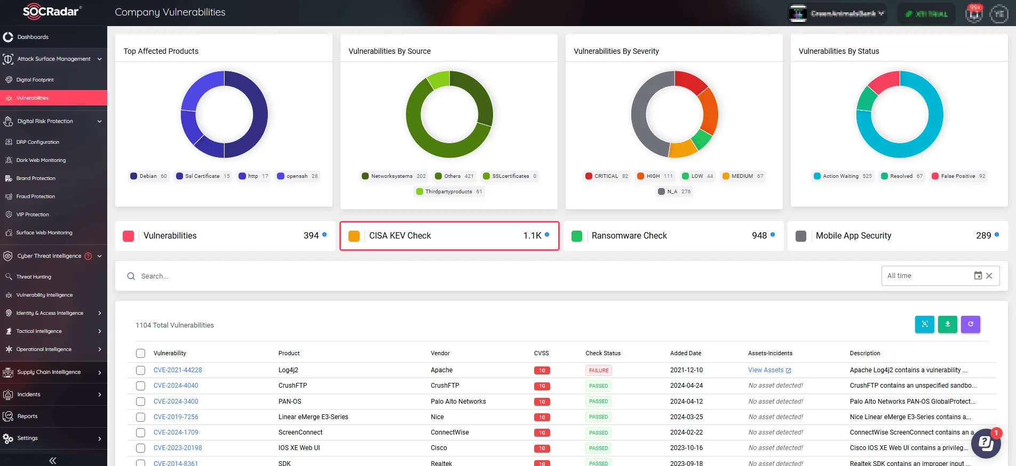This screenshot has height=466, width=1016.
Task: Click Operational Intelligence gear icon
Action: 9,349
